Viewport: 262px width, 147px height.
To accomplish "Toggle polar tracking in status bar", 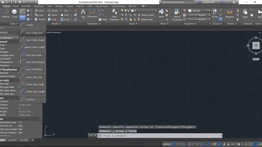I will point(190,144).
